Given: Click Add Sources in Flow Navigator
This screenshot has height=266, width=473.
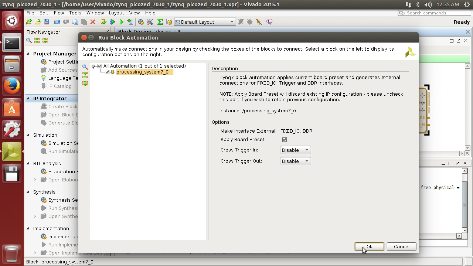Looking at the screenshot, I should click(63, 70).
